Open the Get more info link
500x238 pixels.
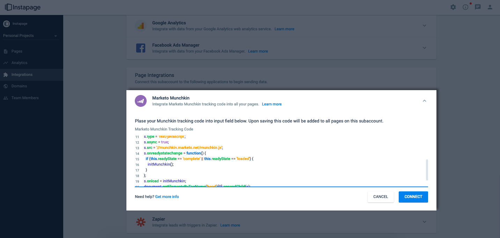point(167,197)
